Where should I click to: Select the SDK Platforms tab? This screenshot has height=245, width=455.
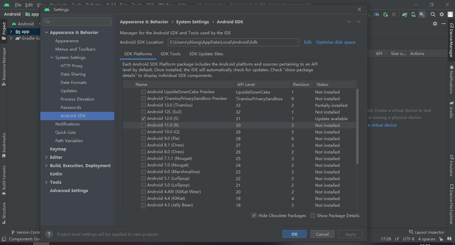[138, 54]
